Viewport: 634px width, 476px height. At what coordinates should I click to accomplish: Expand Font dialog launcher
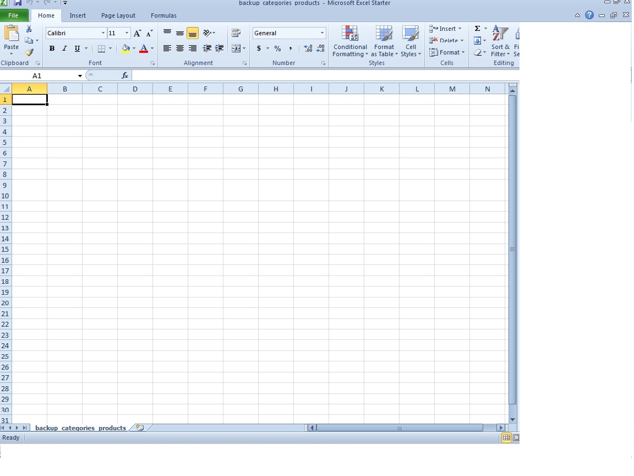point(153,63)
